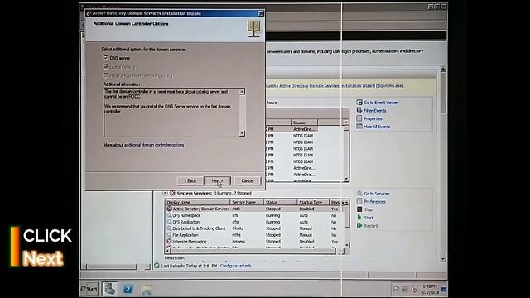
Task: Click the Go to Event Viewer icon
Action: (x=359, y=102)
